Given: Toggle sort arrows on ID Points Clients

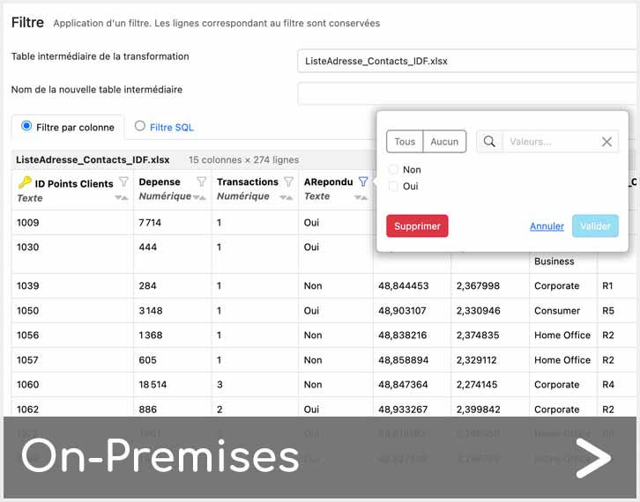Looking at the screenshot, I should pos(122,199).
